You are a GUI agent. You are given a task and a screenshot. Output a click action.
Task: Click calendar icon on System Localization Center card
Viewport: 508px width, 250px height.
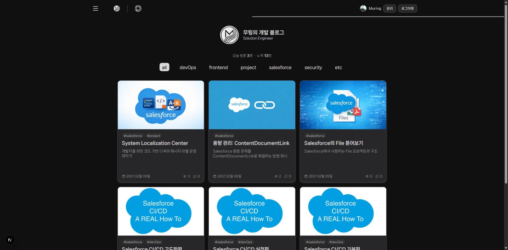[124, 176]
